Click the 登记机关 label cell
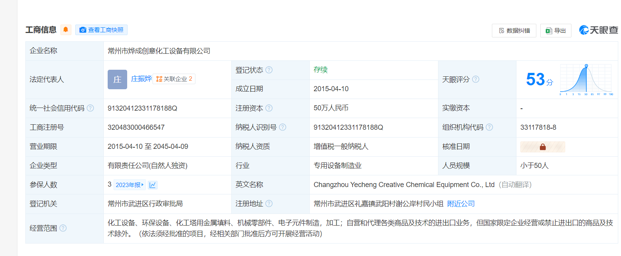The height and width of the screenshot is (256, 621). pos(64,204)
